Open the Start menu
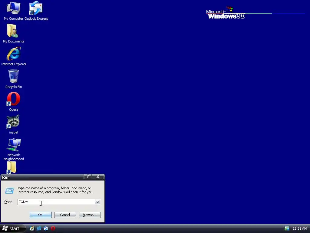This screenshot has width=310, height=233. pyautogui.click(x=13, y=228)
